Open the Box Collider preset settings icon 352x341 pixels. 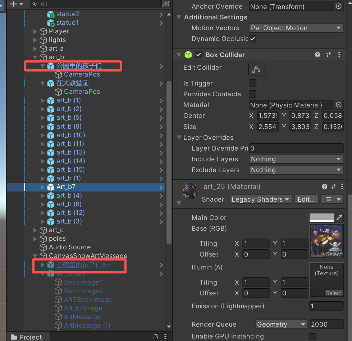(328, 55)
